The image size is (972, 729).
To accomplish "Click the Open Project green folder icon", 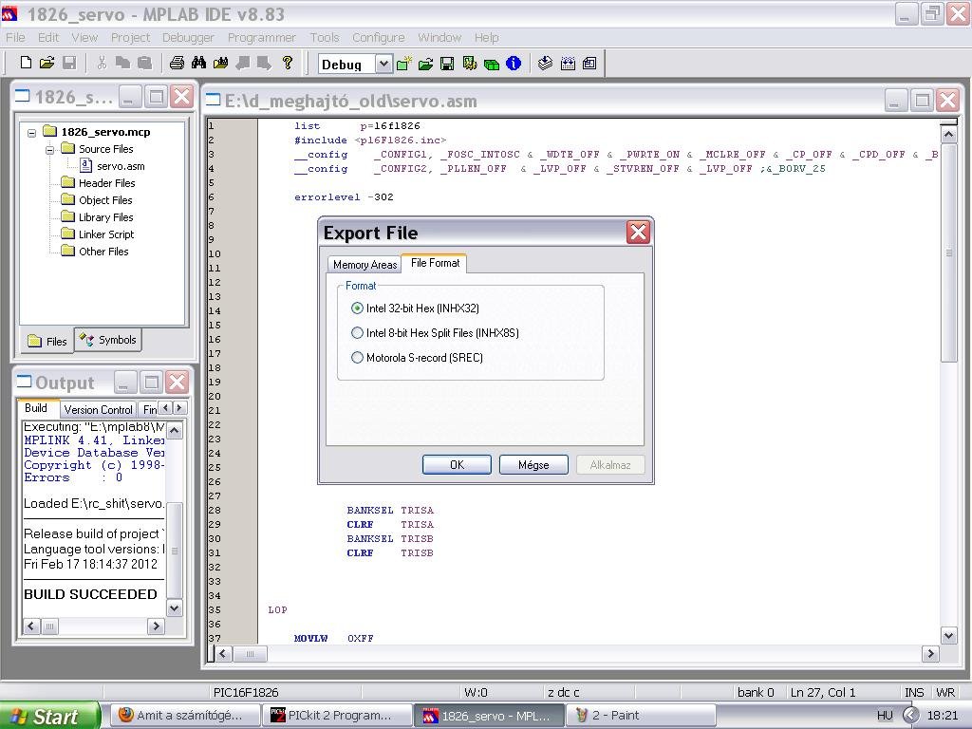I will (426, 64).
